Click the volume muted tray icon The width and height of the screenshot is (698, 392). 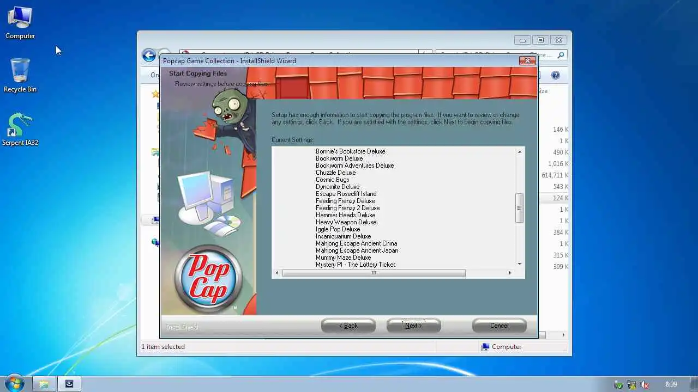(x=644, y=384)
